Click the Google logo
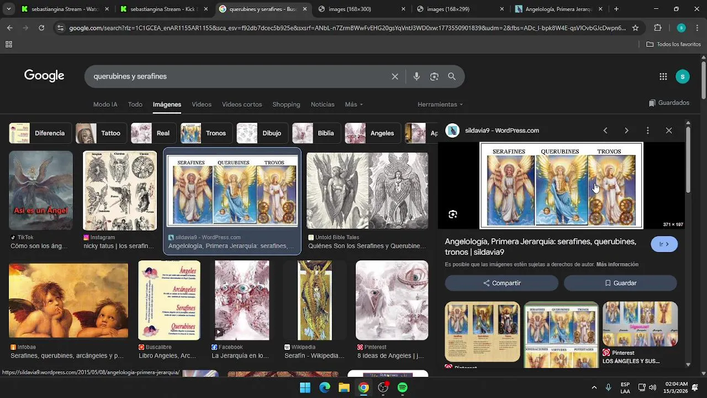This screenshot has height=398, width=707. (x=44, y=76)
